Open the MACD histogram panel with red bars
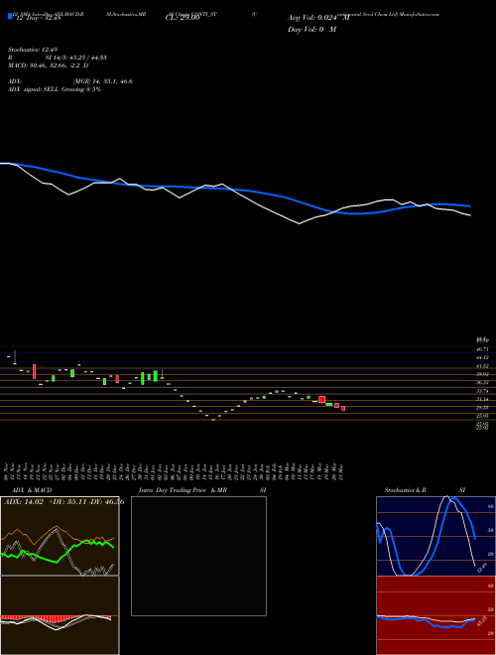The width and height of the screenshot is (496, 655). [60, 615]
